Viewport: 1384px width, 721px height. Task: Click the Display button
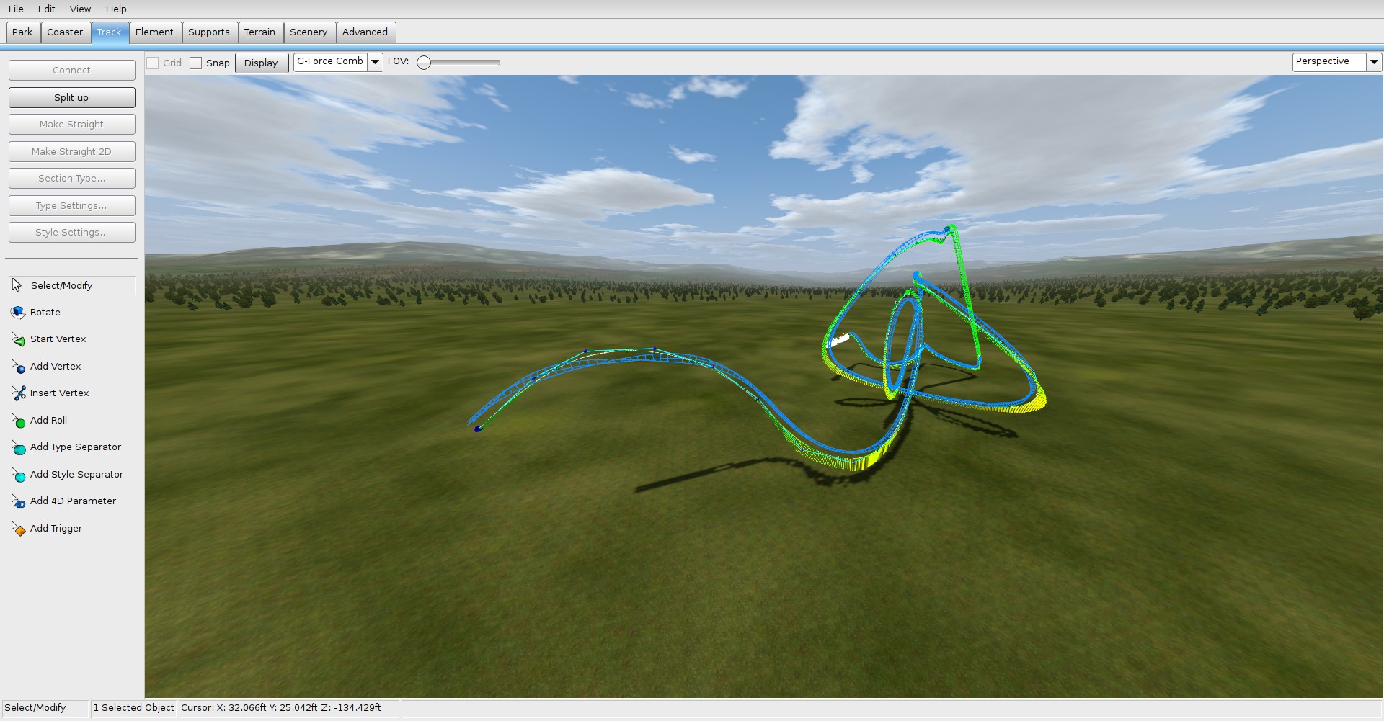coord(261,63)
